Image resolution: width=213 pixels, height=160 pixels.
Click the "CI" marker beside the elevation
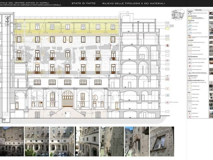click(167, 102)
